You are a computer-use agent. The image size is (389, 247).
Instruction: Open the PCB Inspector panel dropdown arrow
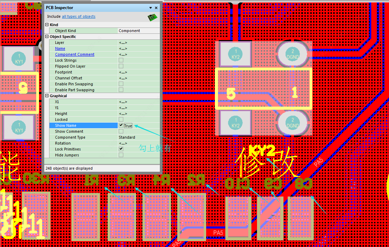pyautogui.click(x=150, y=8)
